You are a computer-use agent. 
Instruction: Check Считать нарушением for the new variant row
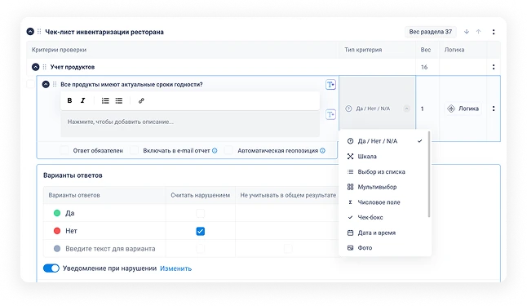pos(201,249)
